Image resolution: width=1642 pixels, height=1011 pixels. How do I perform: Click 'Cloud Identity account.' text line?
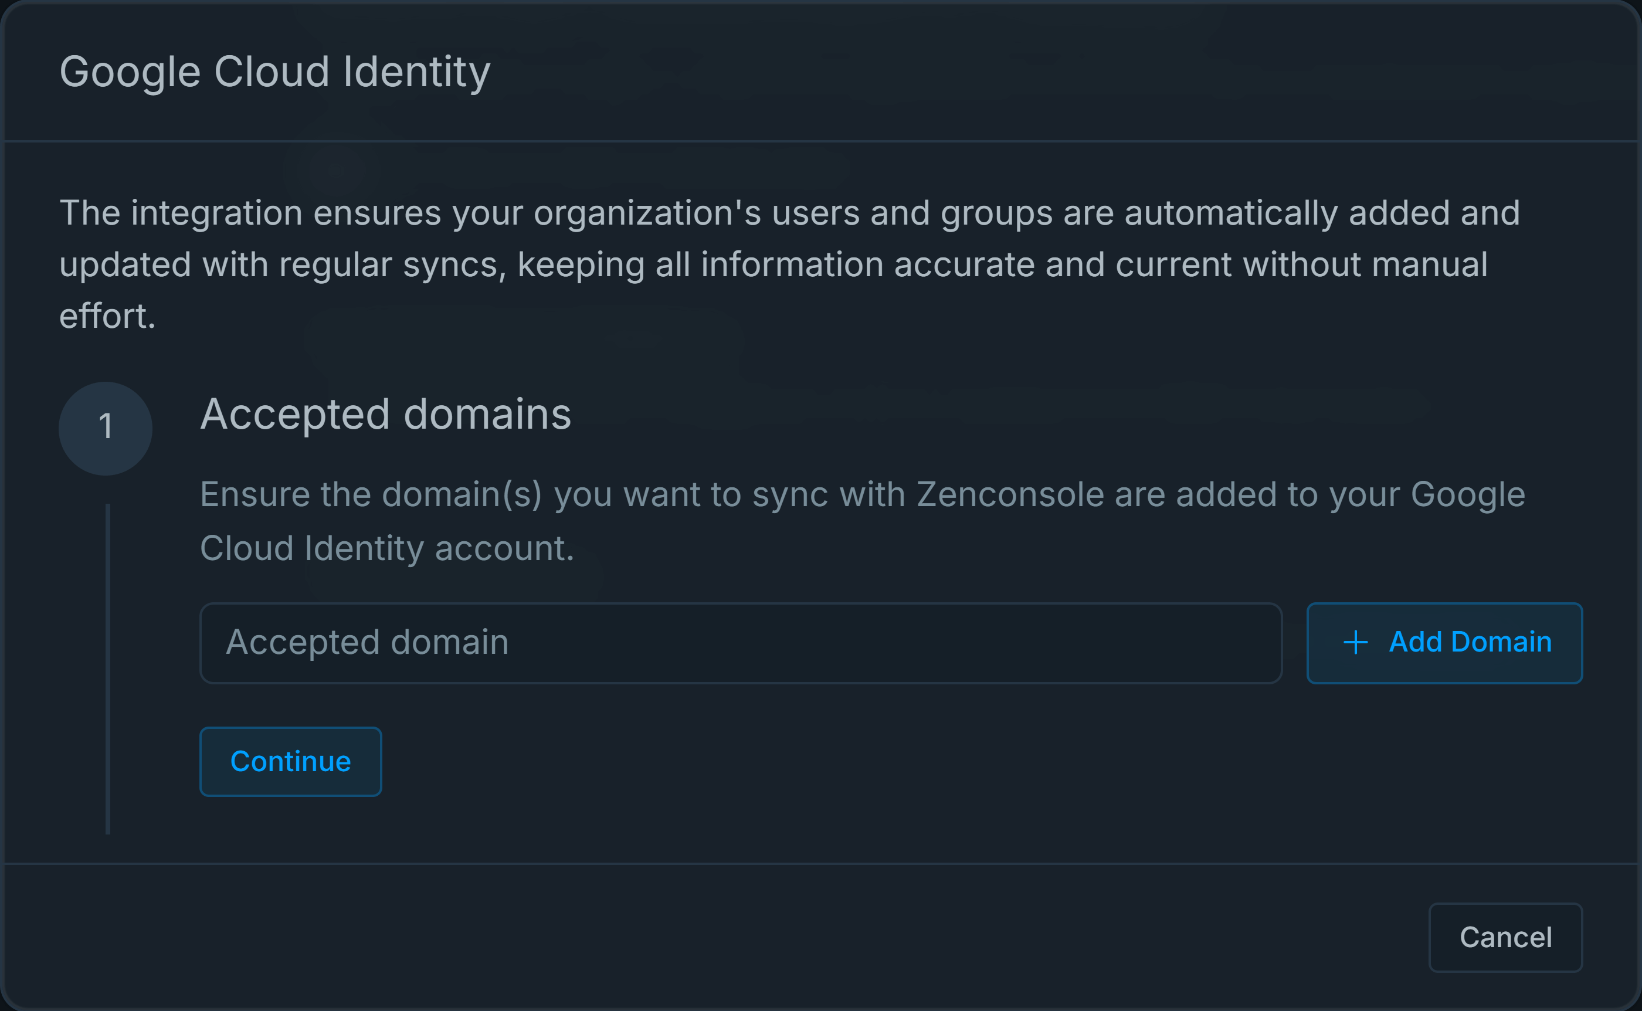click(387, 548)
